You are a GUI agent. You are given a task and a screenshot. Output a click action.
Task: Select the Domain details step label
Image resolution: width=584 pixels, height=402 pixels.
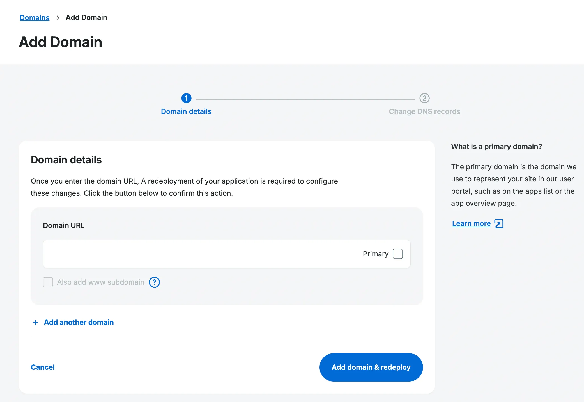pos(186,111)
